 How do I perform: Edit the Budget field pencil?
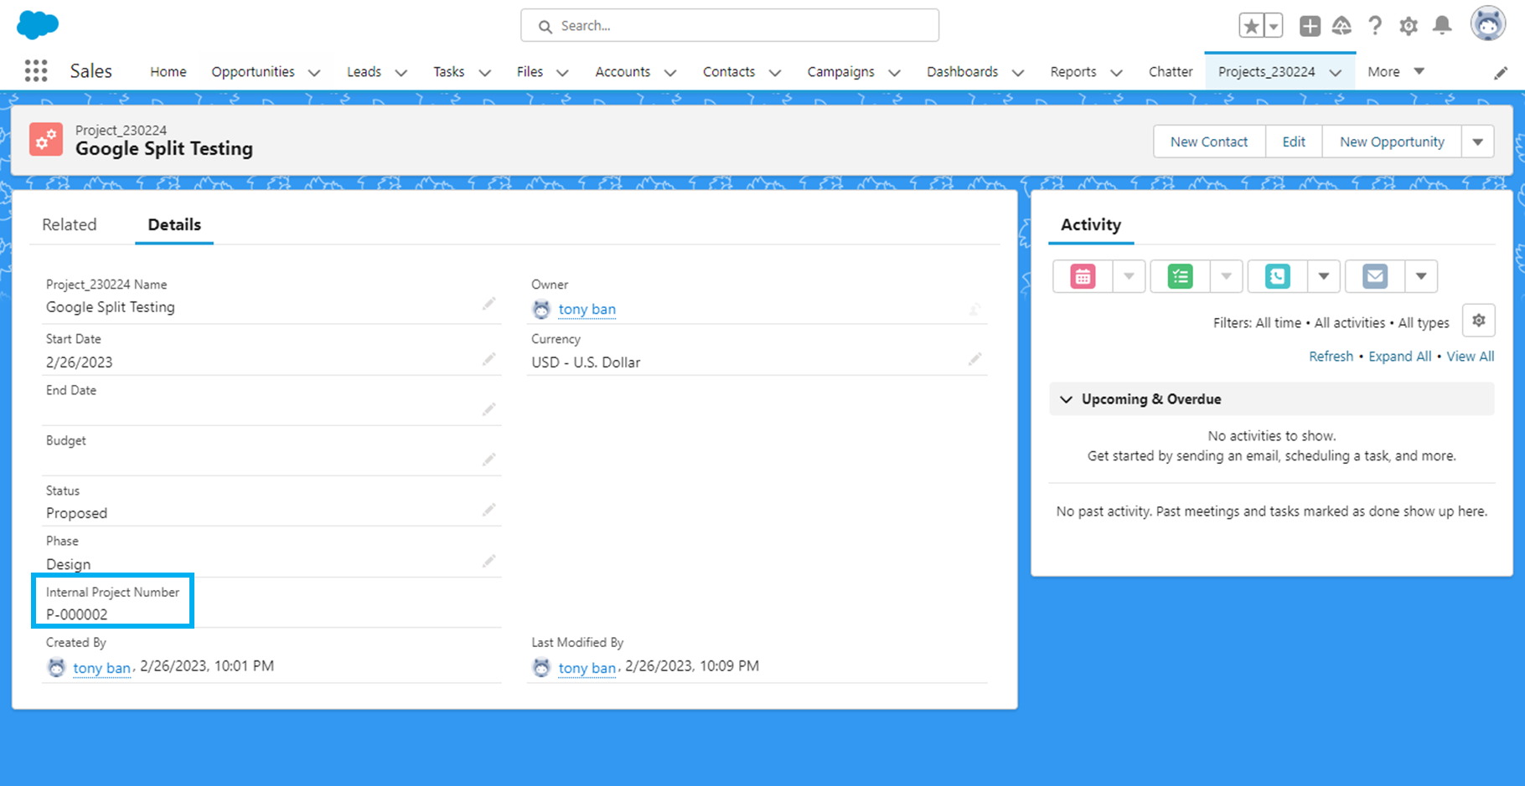489,460
